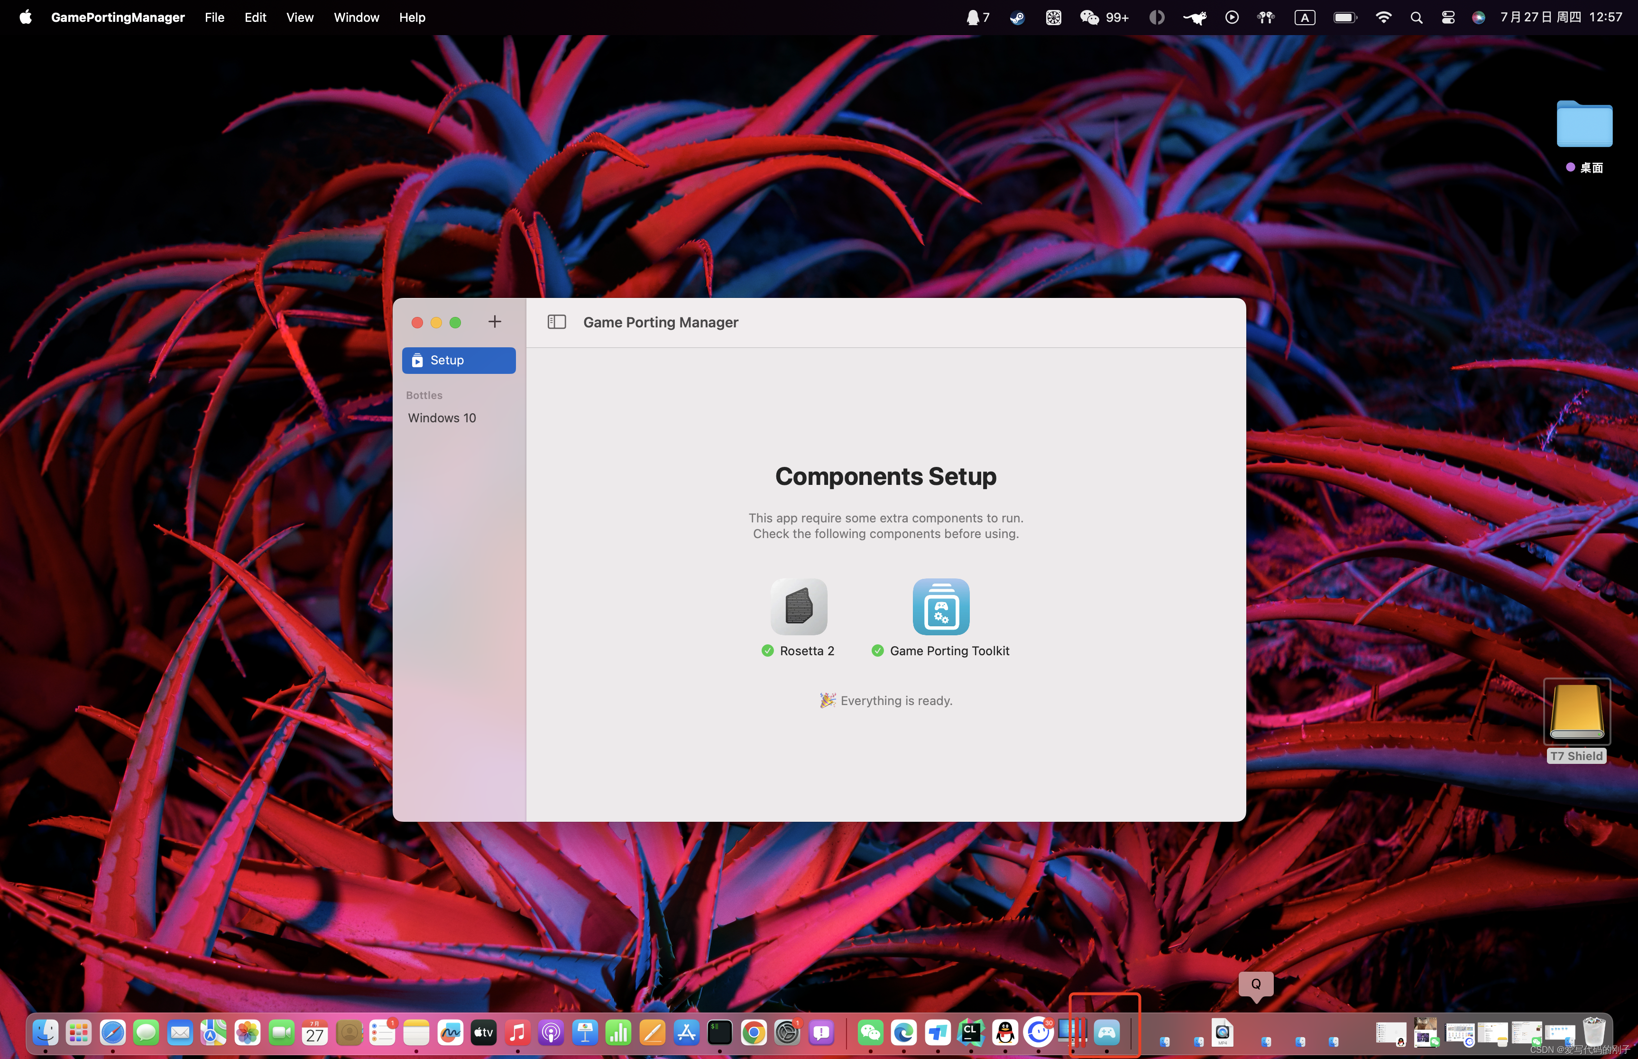
Task: Click the fan control menu bar icon
Action: pyautogui.click(x=1053, y=17)
